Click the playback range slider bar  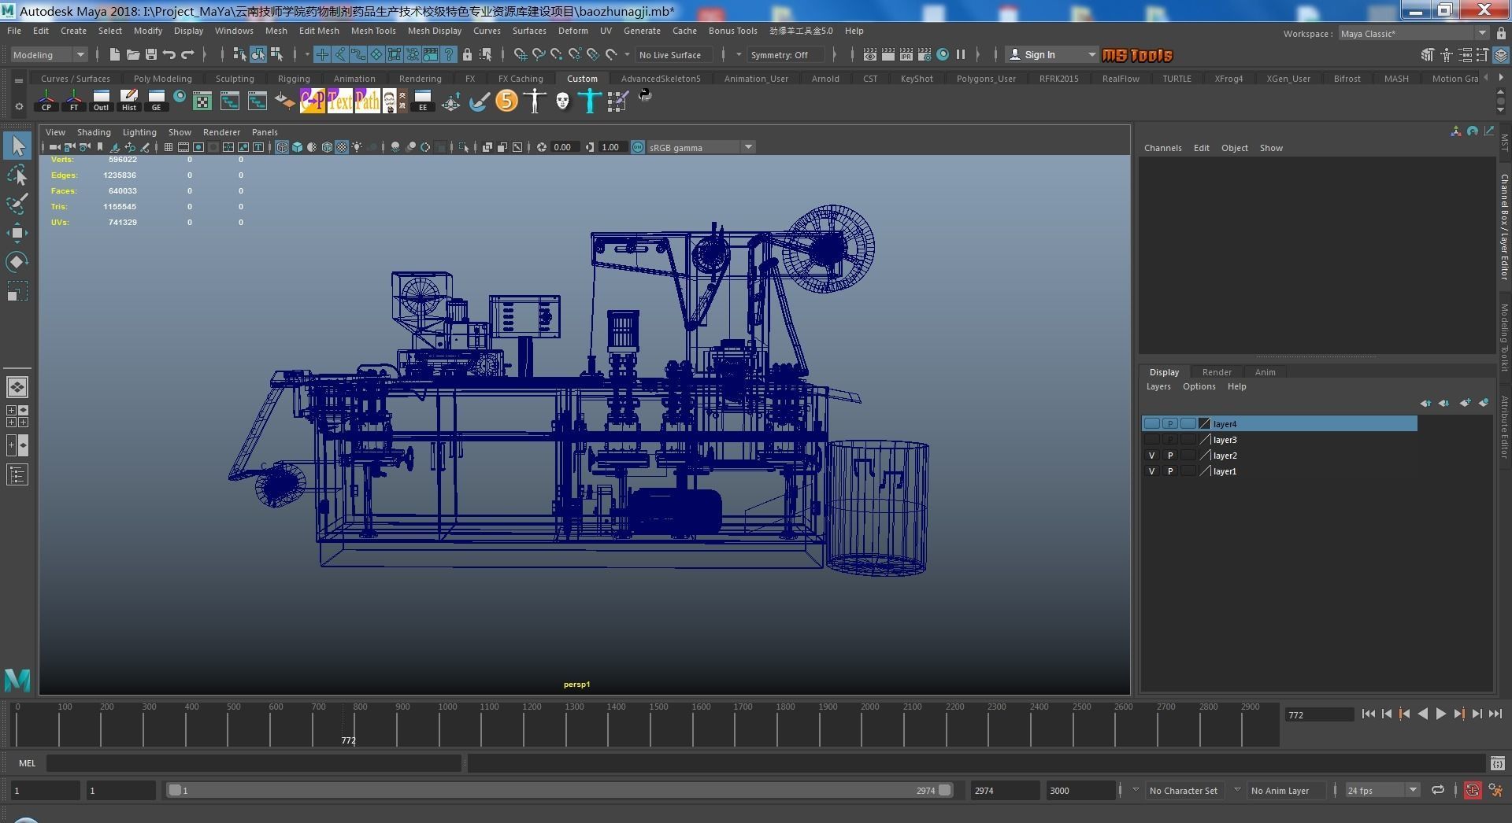[559, 791]
